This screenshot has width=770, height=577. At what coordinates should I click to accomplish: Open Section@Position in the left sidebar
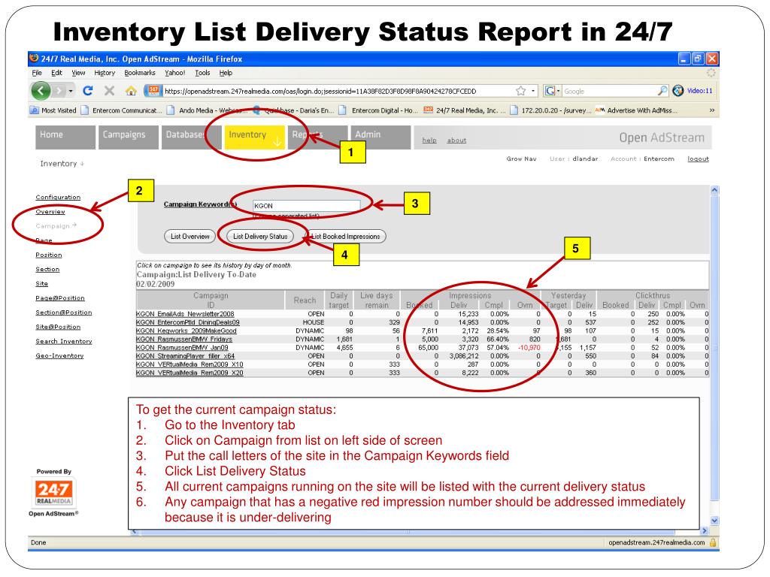pos(64,313)
